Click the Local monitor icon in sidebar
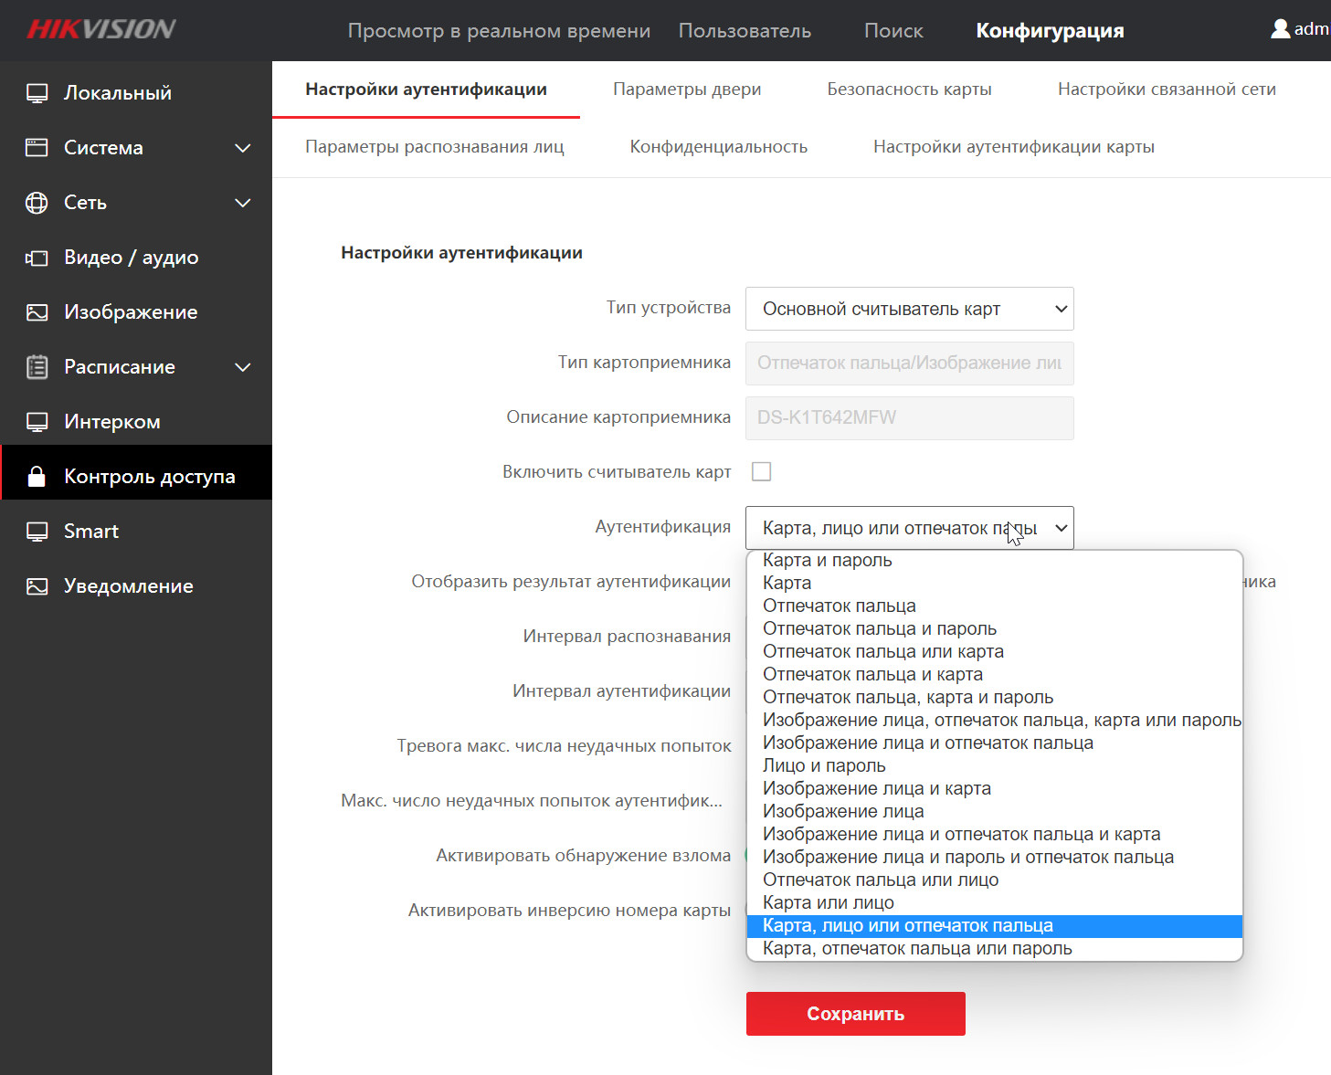1331x1075 pixels. tap(37, 93)
